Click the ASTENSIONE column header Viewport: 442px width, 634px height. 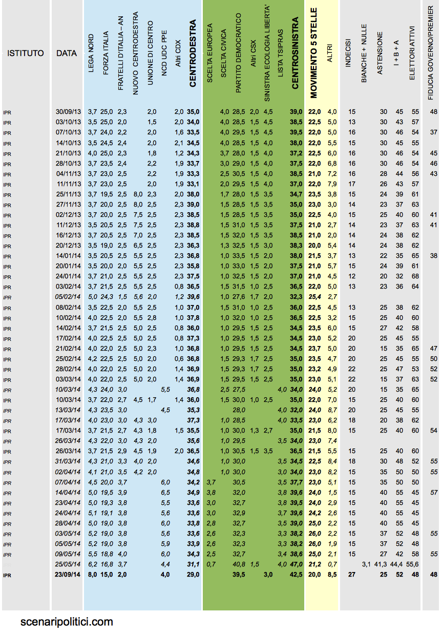(x=381, y=53)
